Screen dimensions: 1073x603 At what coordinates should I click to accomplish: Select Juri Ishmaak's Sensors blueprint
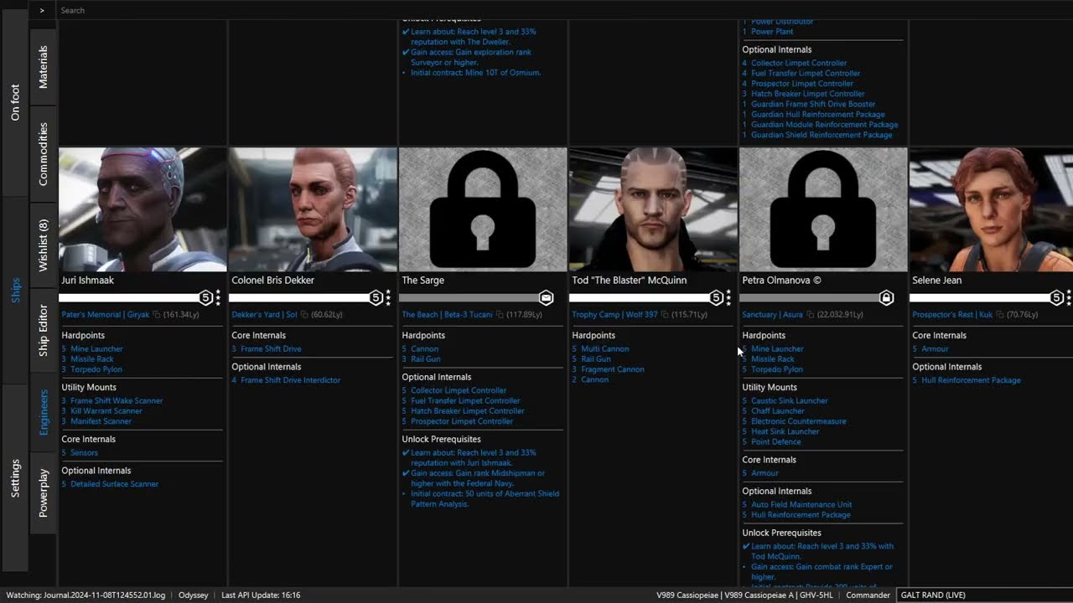(x=84, y=453)
